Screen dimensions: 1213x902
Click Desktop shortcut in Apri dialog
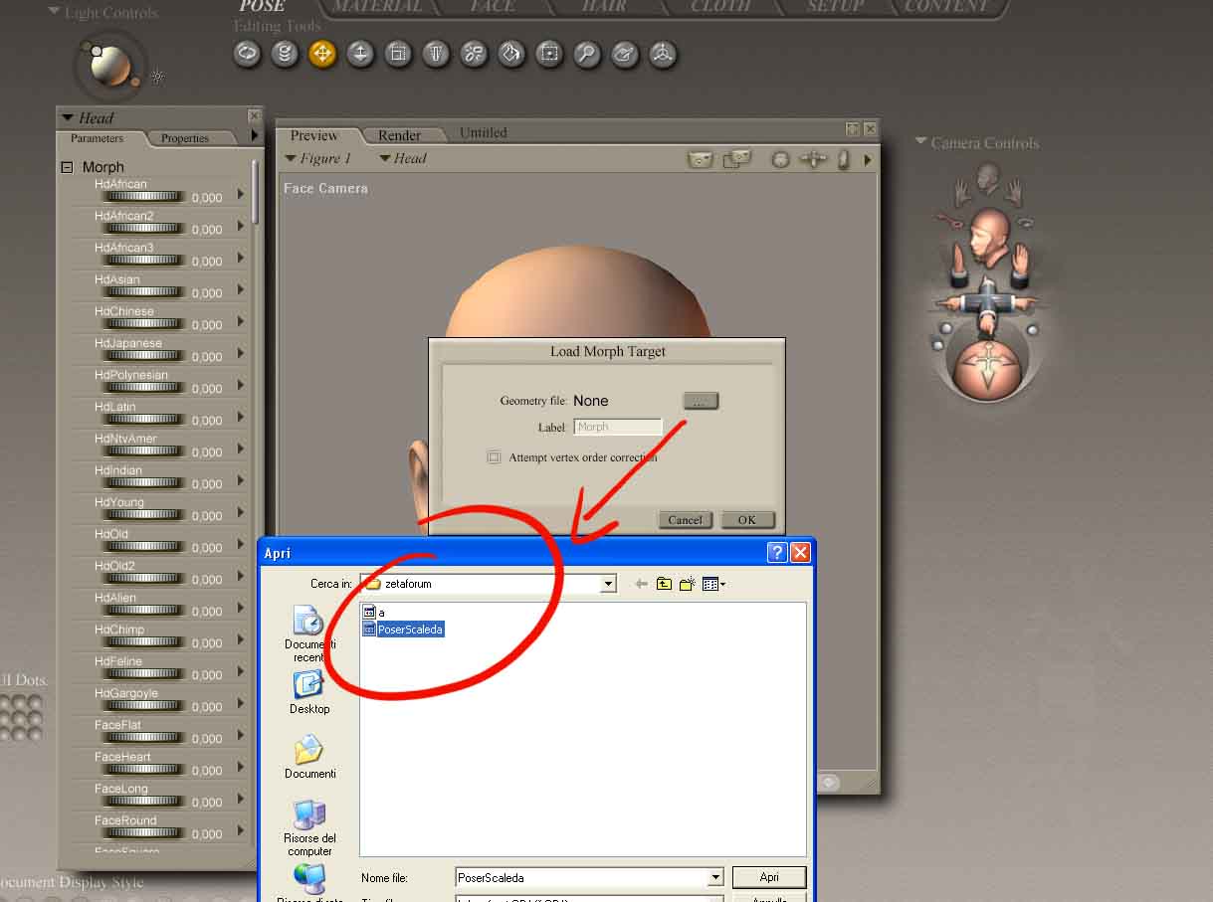click(x=309, y=692)
